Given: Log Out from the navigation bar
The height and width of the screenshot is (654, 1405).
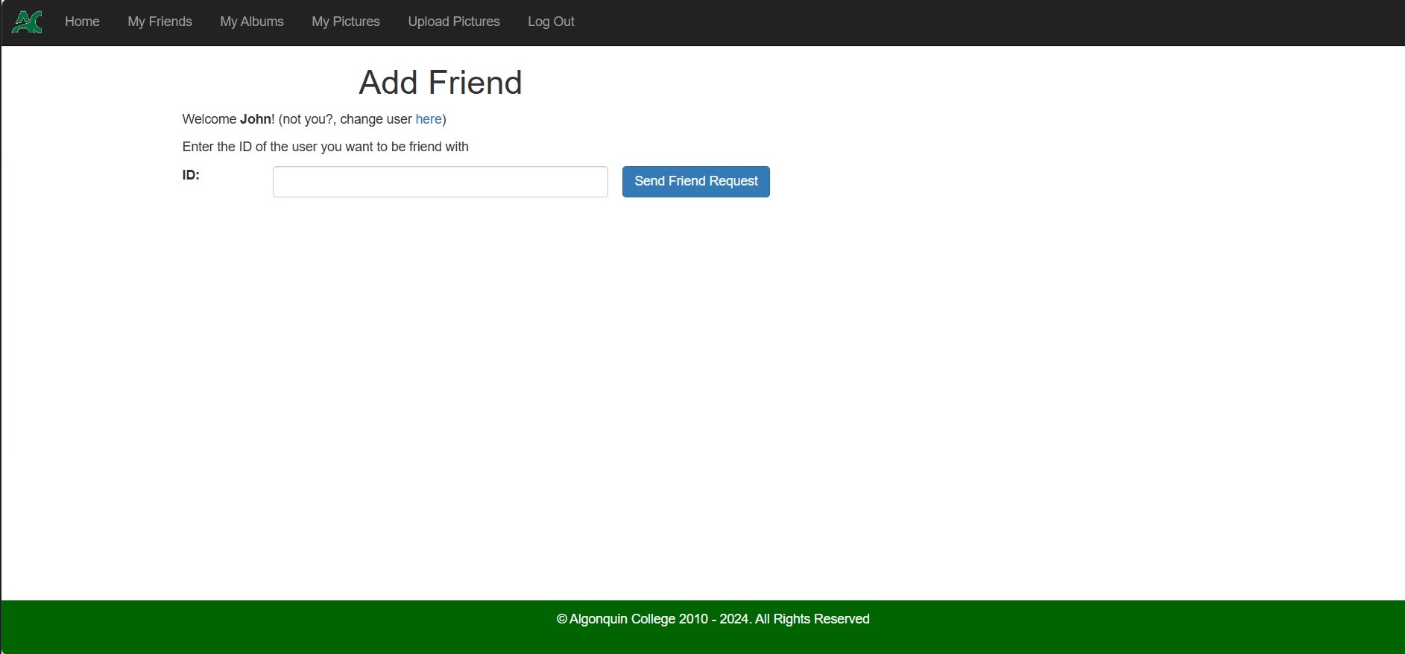Looking at the screenshot, I should click(551, 22).
